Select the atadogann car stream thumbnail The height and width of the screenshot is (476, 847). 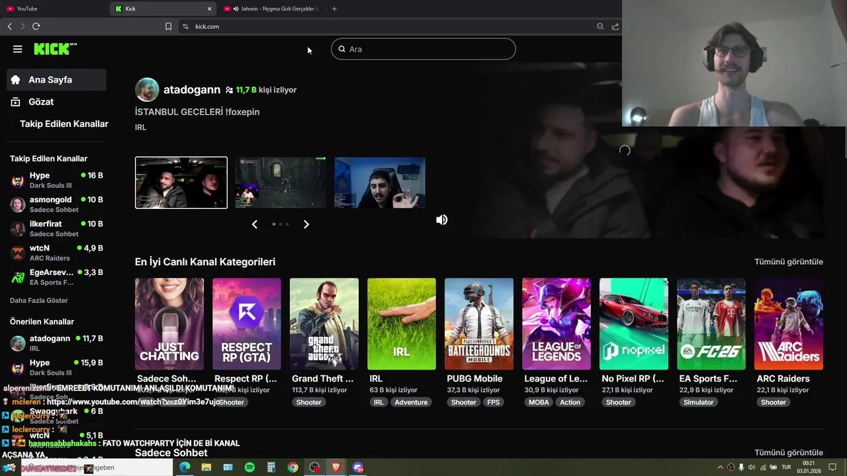(181, 182)
